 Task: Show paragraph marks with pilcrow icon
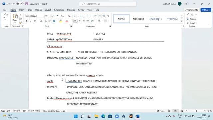pyautogui.click(x=108, y=16)
